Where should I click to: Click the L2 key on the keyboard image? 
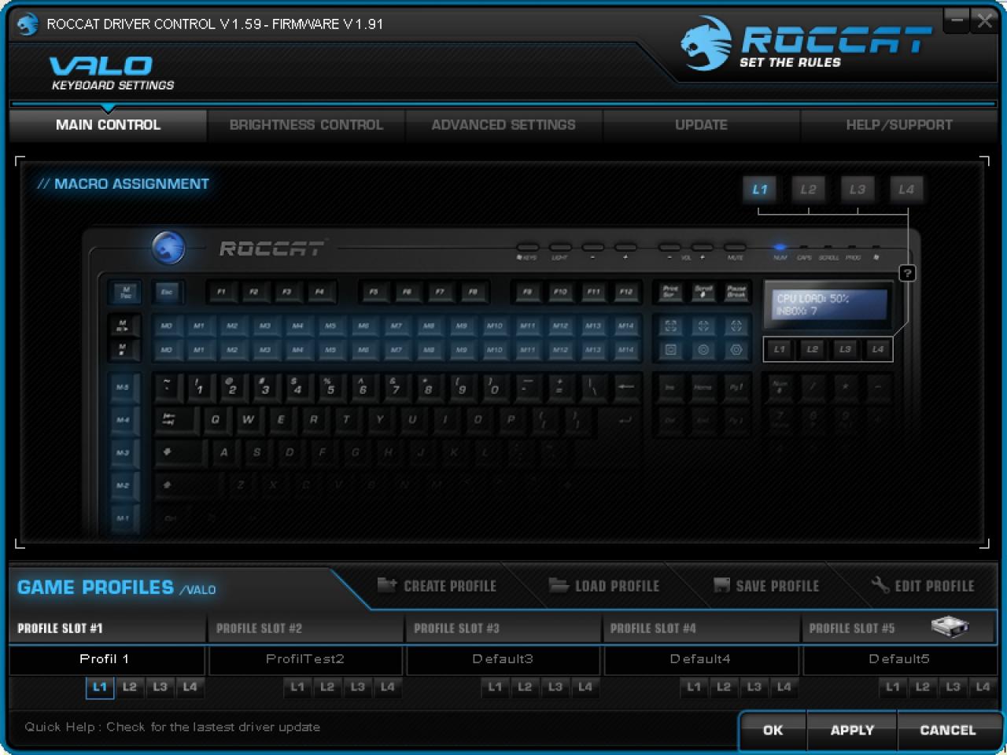pyautogui.click(x=812, y=349)
